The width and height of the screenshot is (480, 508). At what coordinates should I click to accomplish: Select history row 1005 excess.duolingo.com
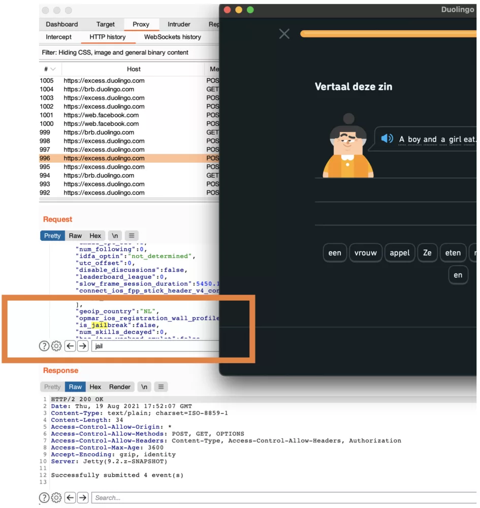(x=129, y=81)
